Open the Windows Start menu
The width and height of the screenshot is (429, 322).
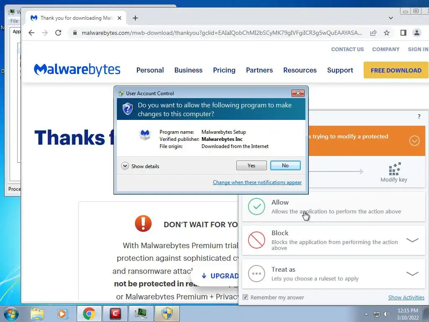(x=10, y=314)
